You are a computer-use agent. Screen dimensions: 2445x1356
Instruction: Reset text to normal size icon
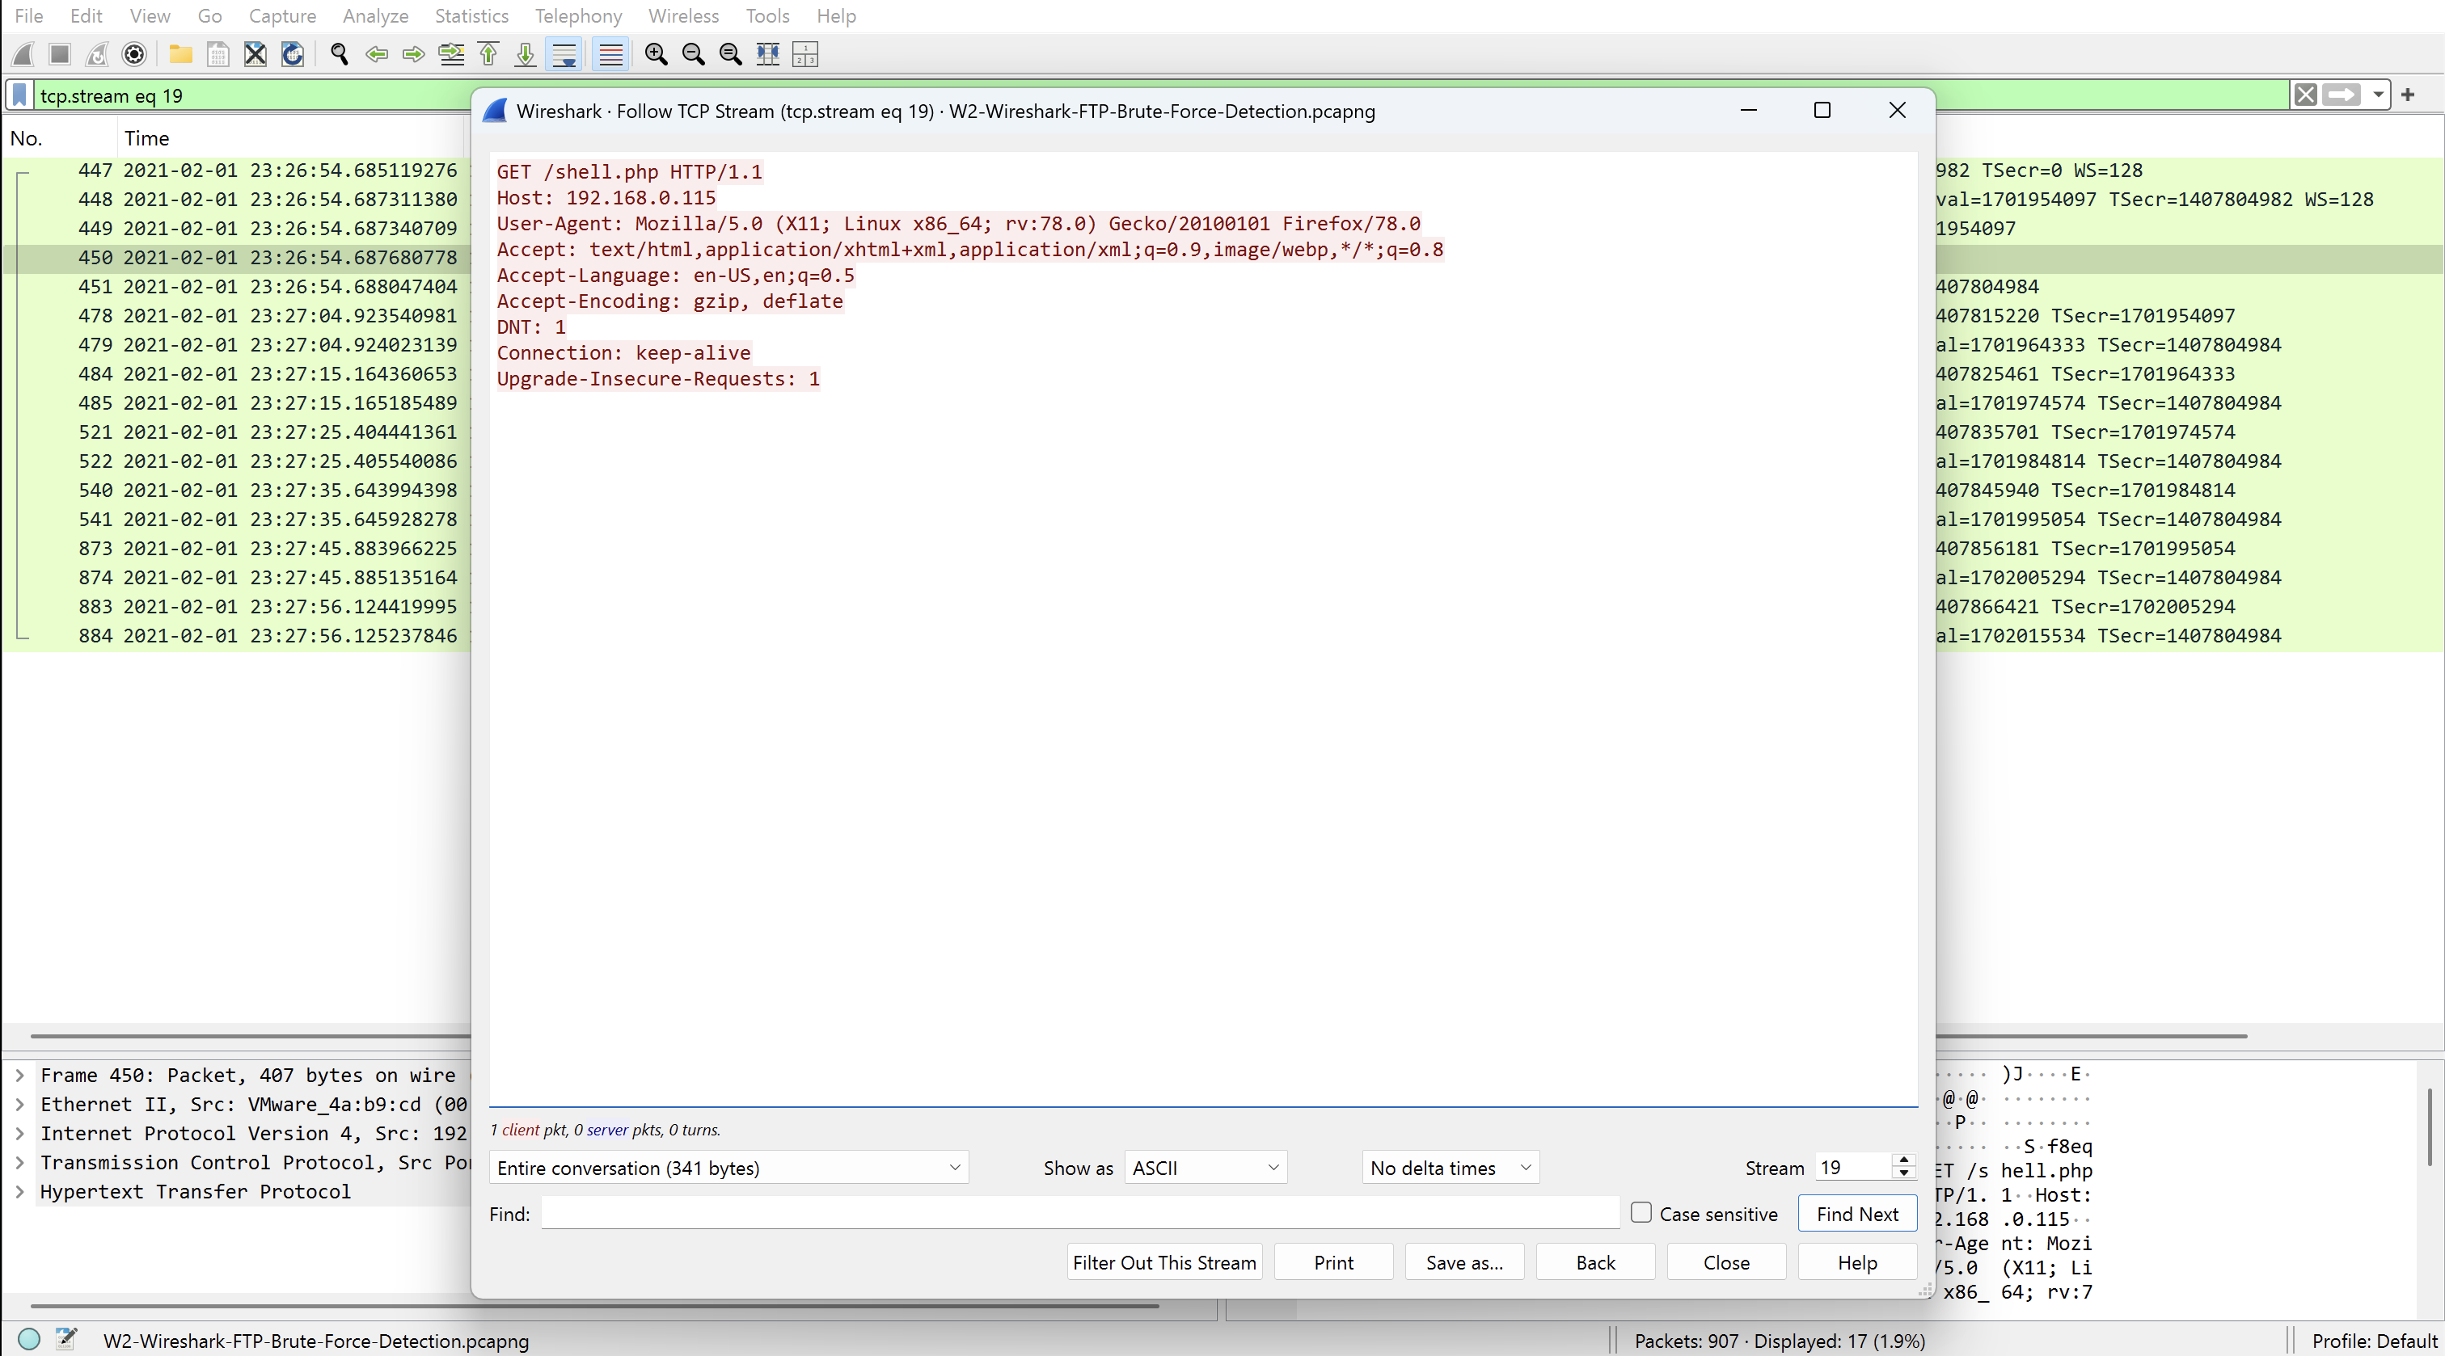pyautogui.click(x=731, y=54)
